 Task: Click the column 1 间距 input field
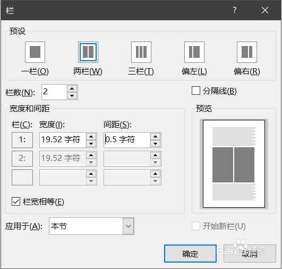tap(127, 140)
